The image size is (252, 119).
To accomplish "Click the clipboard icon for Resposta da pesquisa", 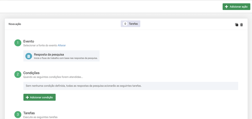I will click(29, 56).
